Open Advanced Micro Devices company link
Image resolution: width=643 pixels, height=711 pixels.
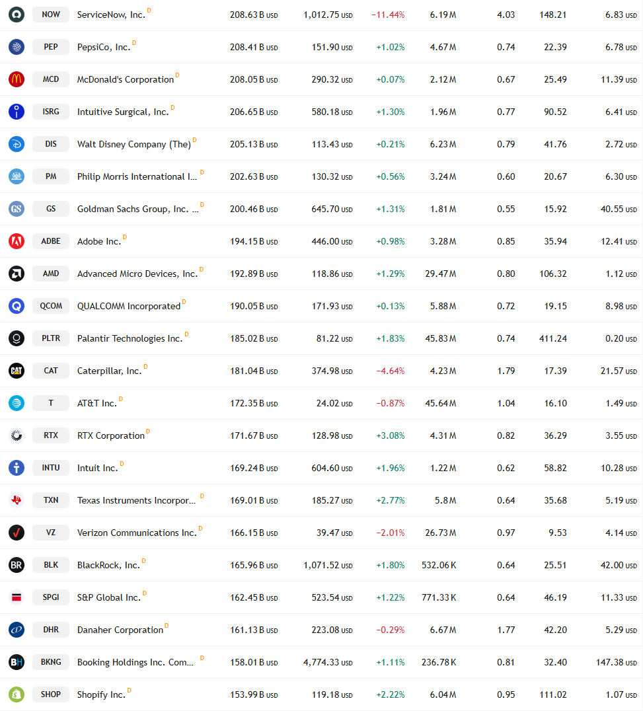(137, 274)
